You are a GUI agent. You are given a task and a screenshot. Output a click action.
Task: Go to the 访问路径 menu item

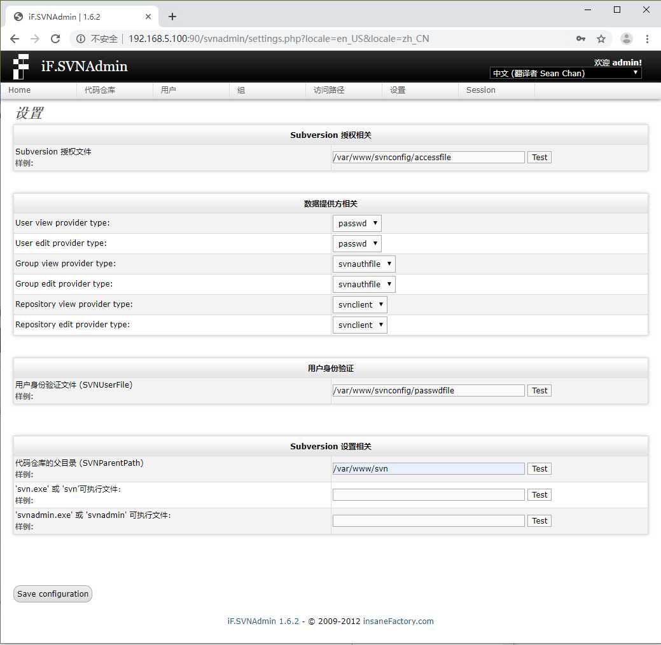click(x=329, y=90)
